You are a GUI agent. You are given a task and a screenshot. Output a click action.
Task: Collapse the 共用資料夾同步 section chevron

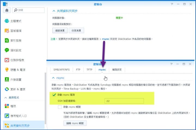tap(54, 11)
